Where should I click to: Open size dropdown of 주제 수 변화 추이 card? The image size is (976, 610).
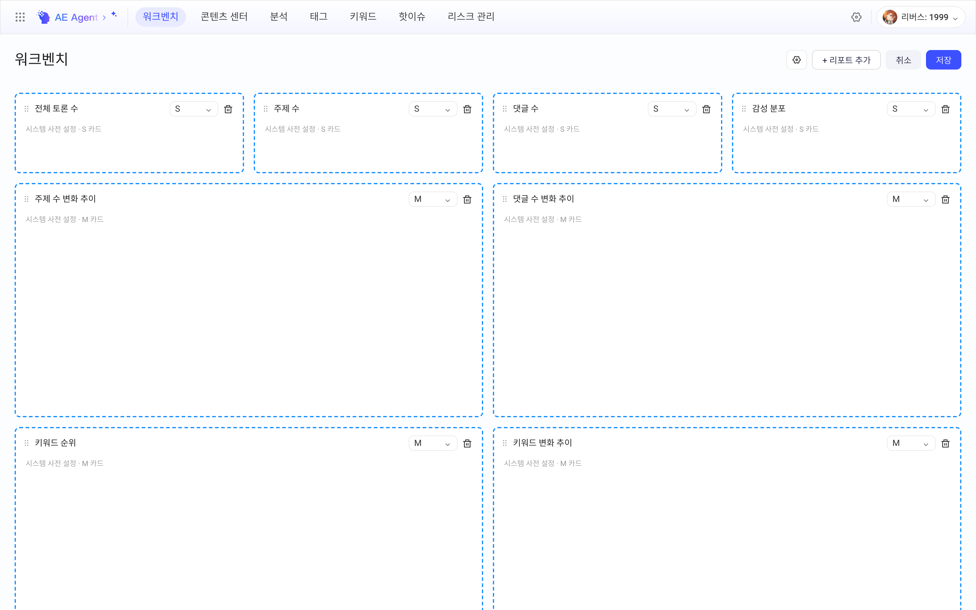click(433, 199)
